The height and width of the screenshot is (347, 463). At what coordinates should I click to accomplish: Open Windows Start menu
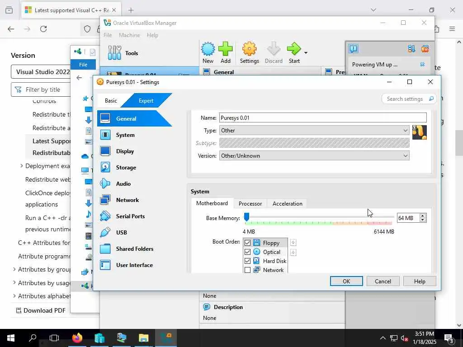tap(11, 338)
